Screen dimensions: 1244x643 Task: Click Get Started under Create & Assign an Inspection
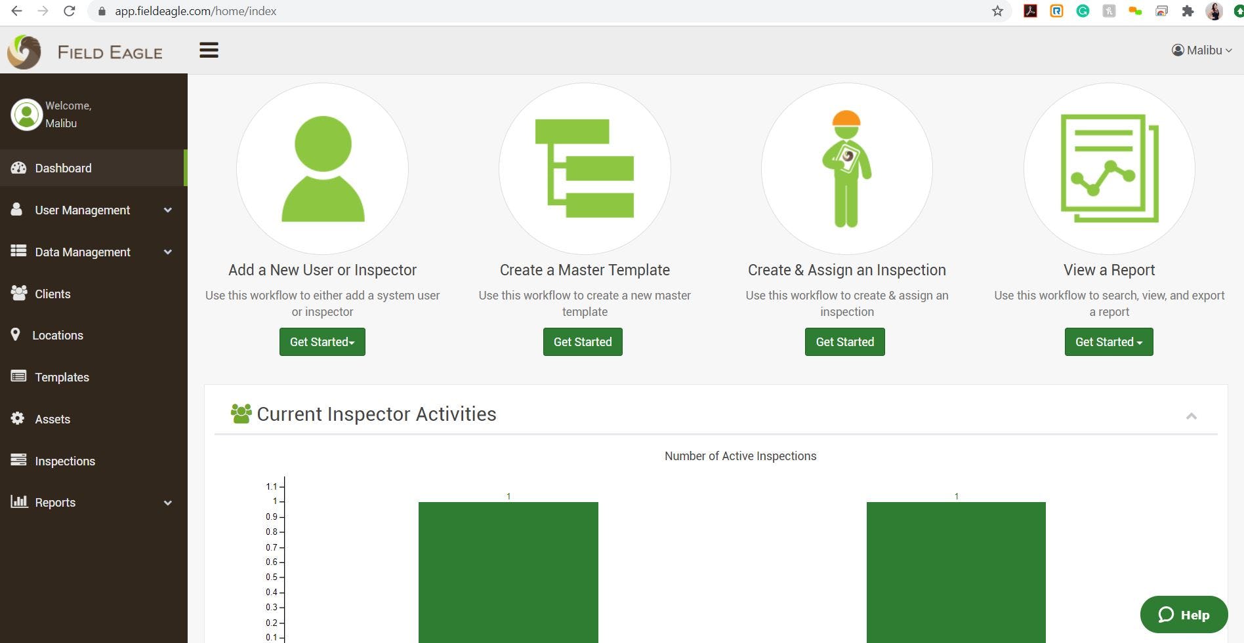pos(844,341)
